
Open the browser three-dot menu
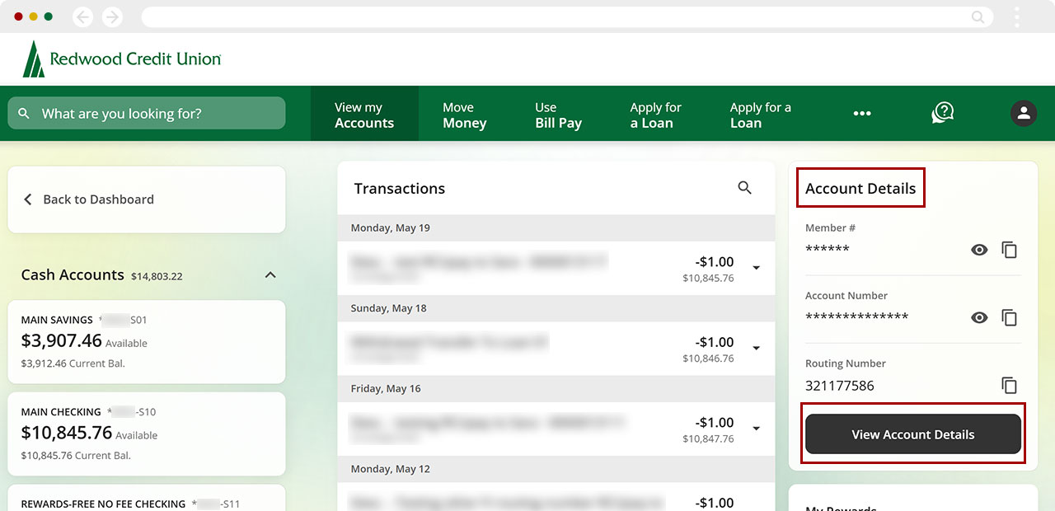coord(1017,16)
